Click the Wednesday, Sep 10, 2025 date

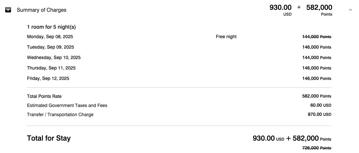click(x=54, y=57)
